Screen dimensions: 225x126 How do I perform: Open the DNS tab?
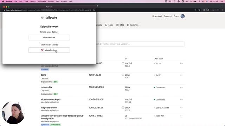pyautogui.click(x=120, y=25)
